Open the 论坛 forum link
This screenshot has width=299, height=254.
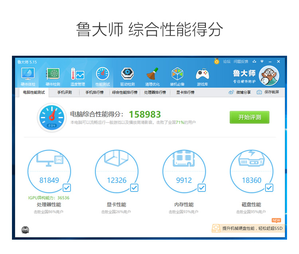click(x=227, y=61)
